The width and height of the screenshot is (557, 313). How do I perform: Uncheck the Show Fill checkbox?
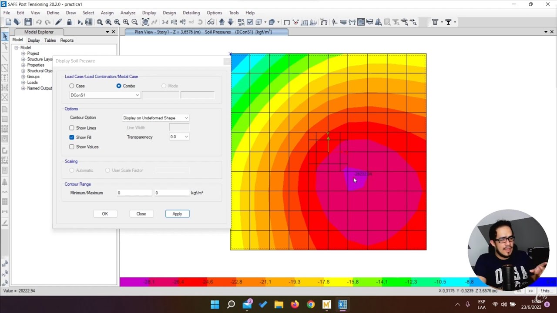[x=72, y=137]
